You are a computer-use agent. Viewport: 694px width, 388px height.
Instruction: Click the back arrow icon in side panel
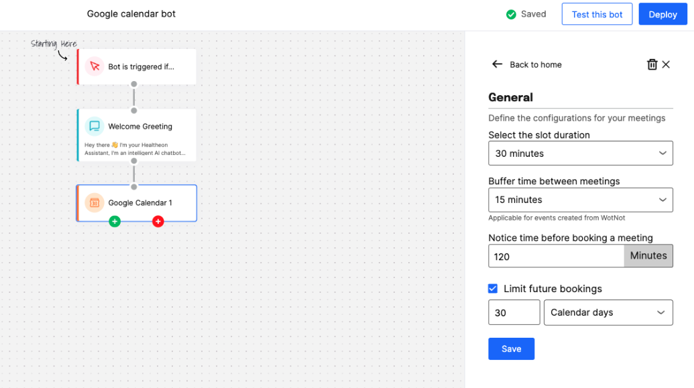(497, 64)
